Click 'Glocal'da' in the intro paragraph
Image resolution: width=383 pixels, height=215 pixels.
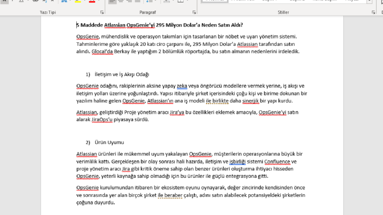[x=102, y=52]
